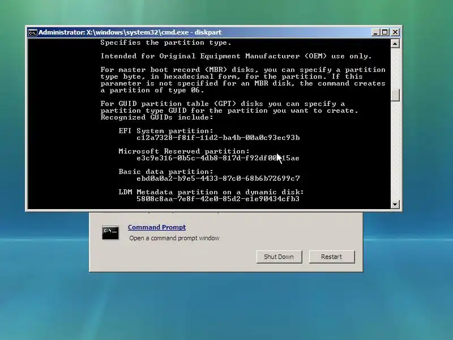Screen dimensions: 453x340
Task: Click the "Open a command prompt window" description
Action: [x=174, y=238]
